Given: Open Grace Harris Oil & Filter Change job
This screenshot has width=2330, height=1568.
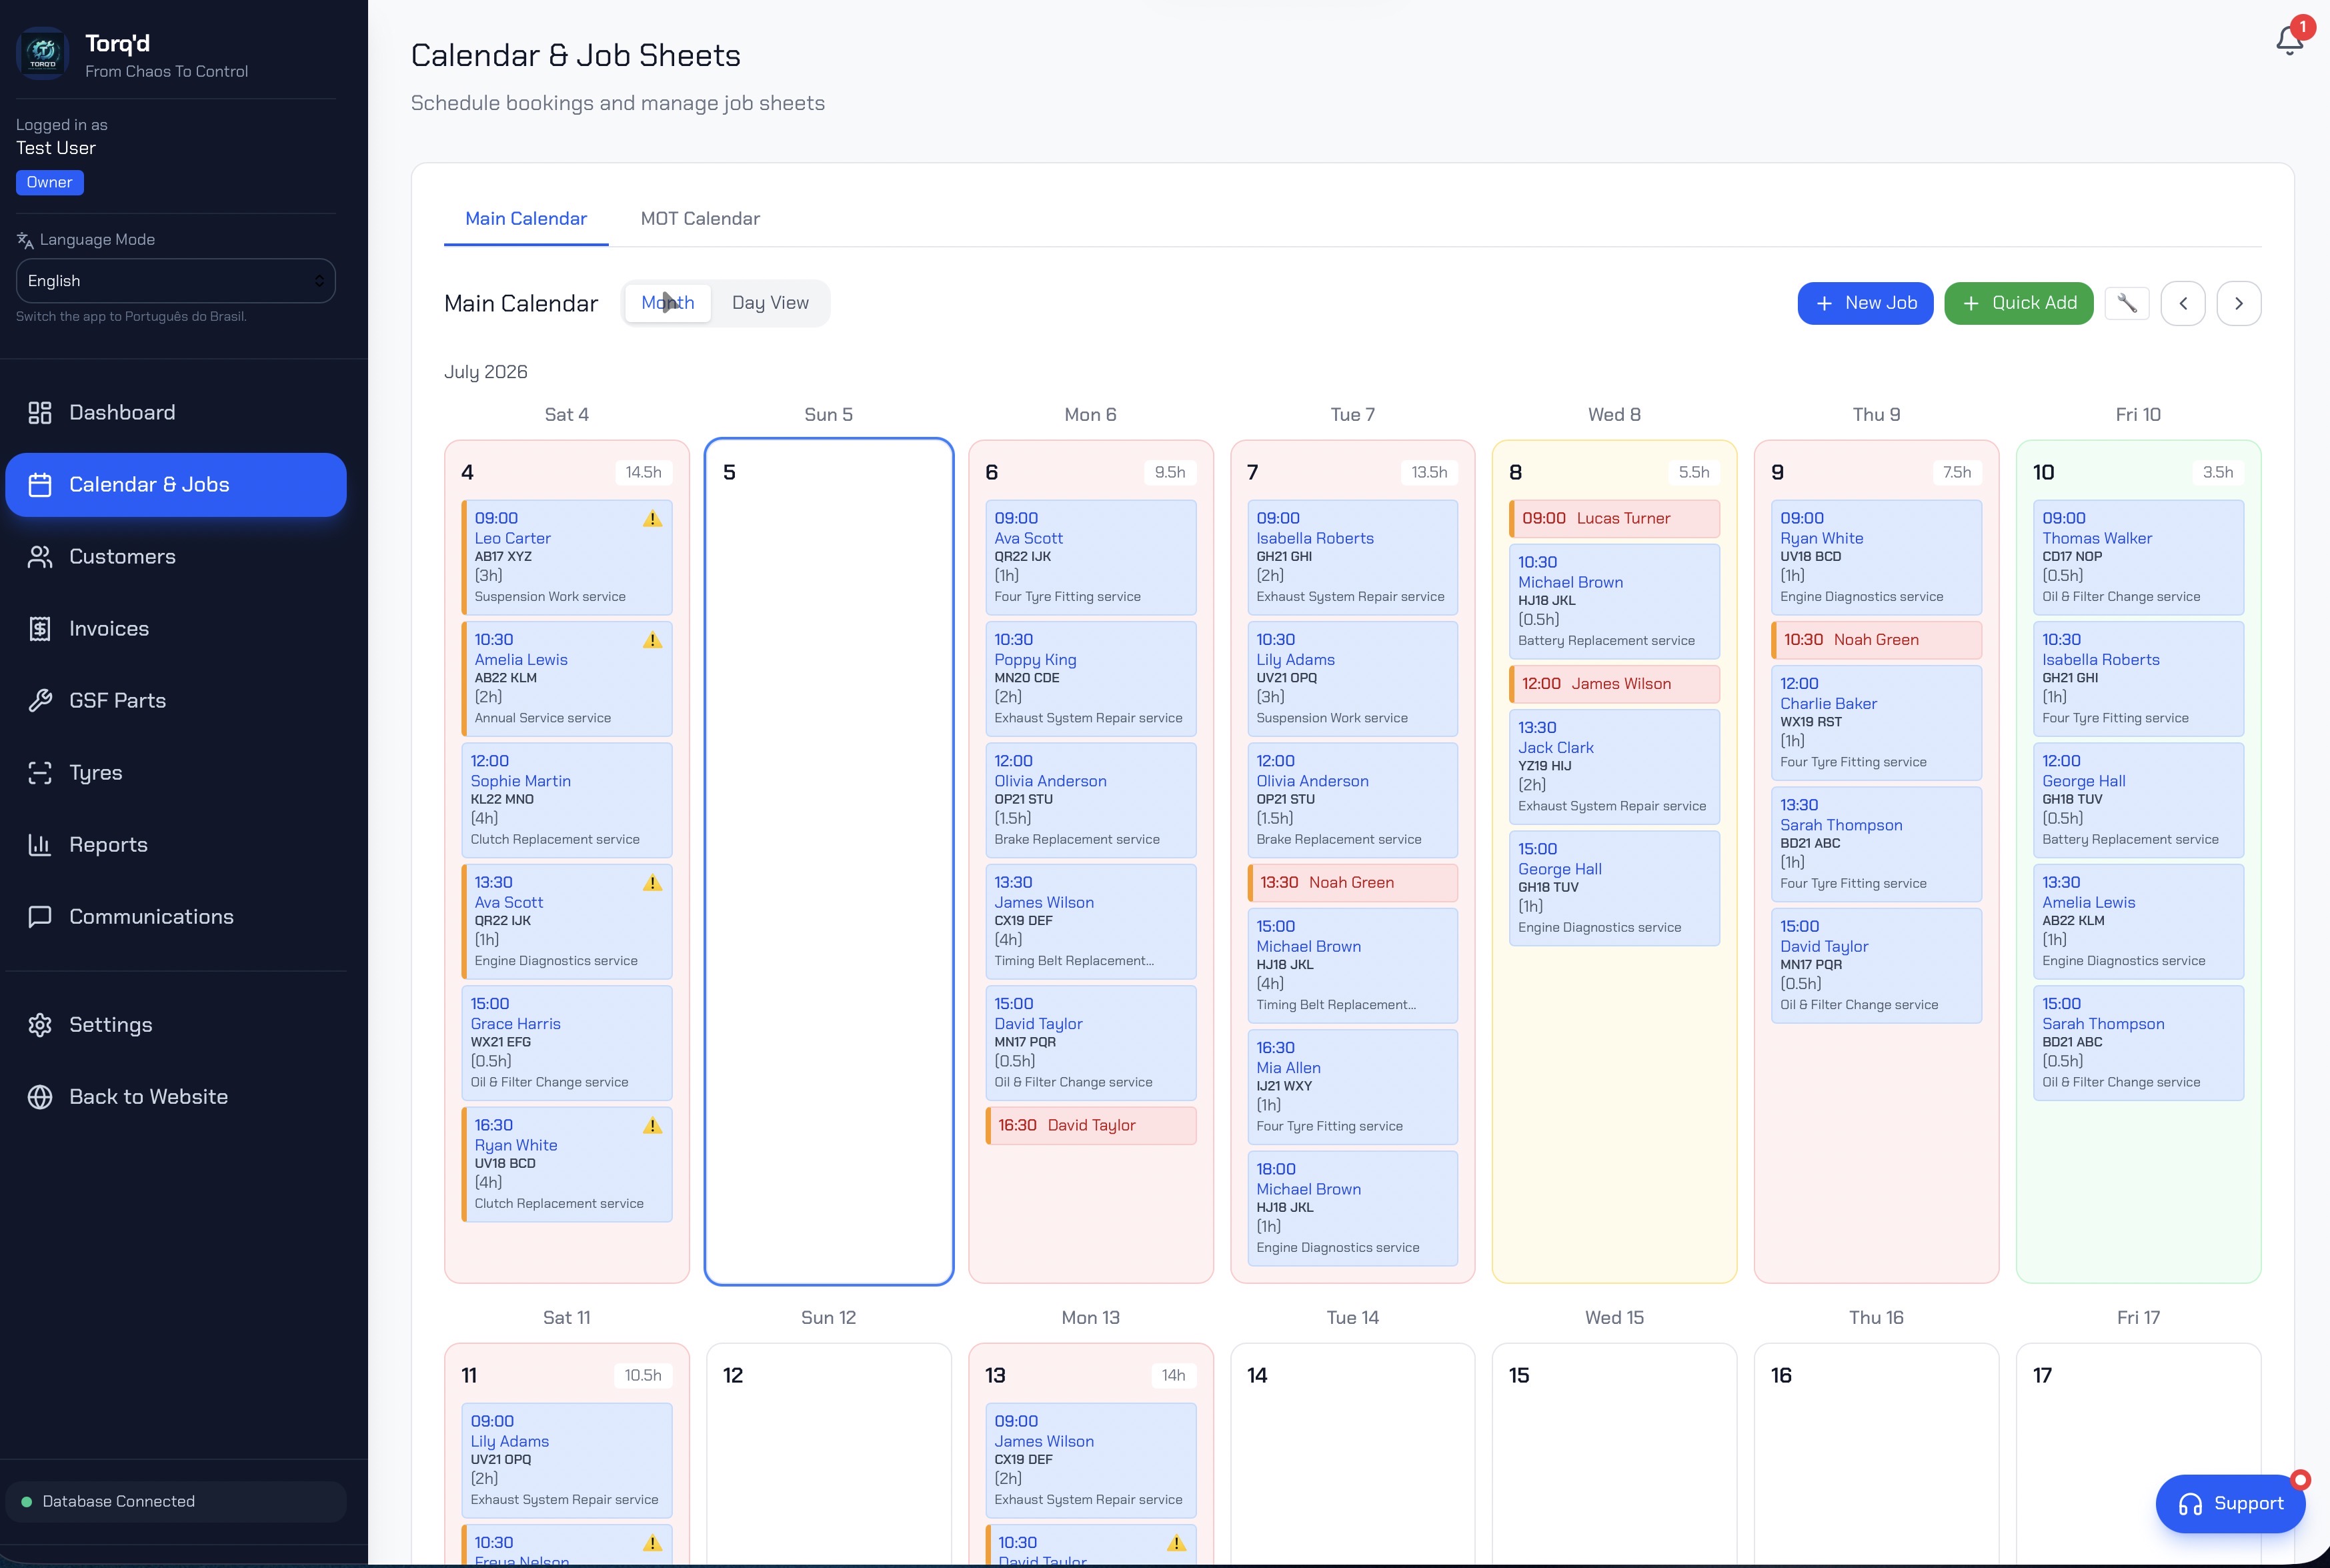Looking at the screenshot, I should coord(567,1043).
